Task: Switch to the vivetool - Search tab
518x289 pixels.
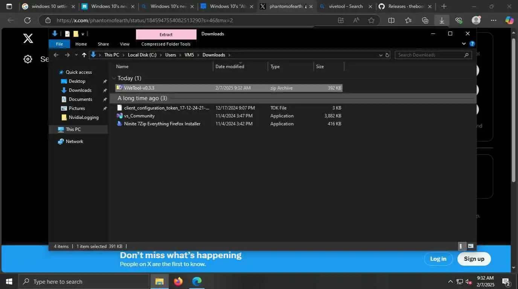Action: (346, 6)
